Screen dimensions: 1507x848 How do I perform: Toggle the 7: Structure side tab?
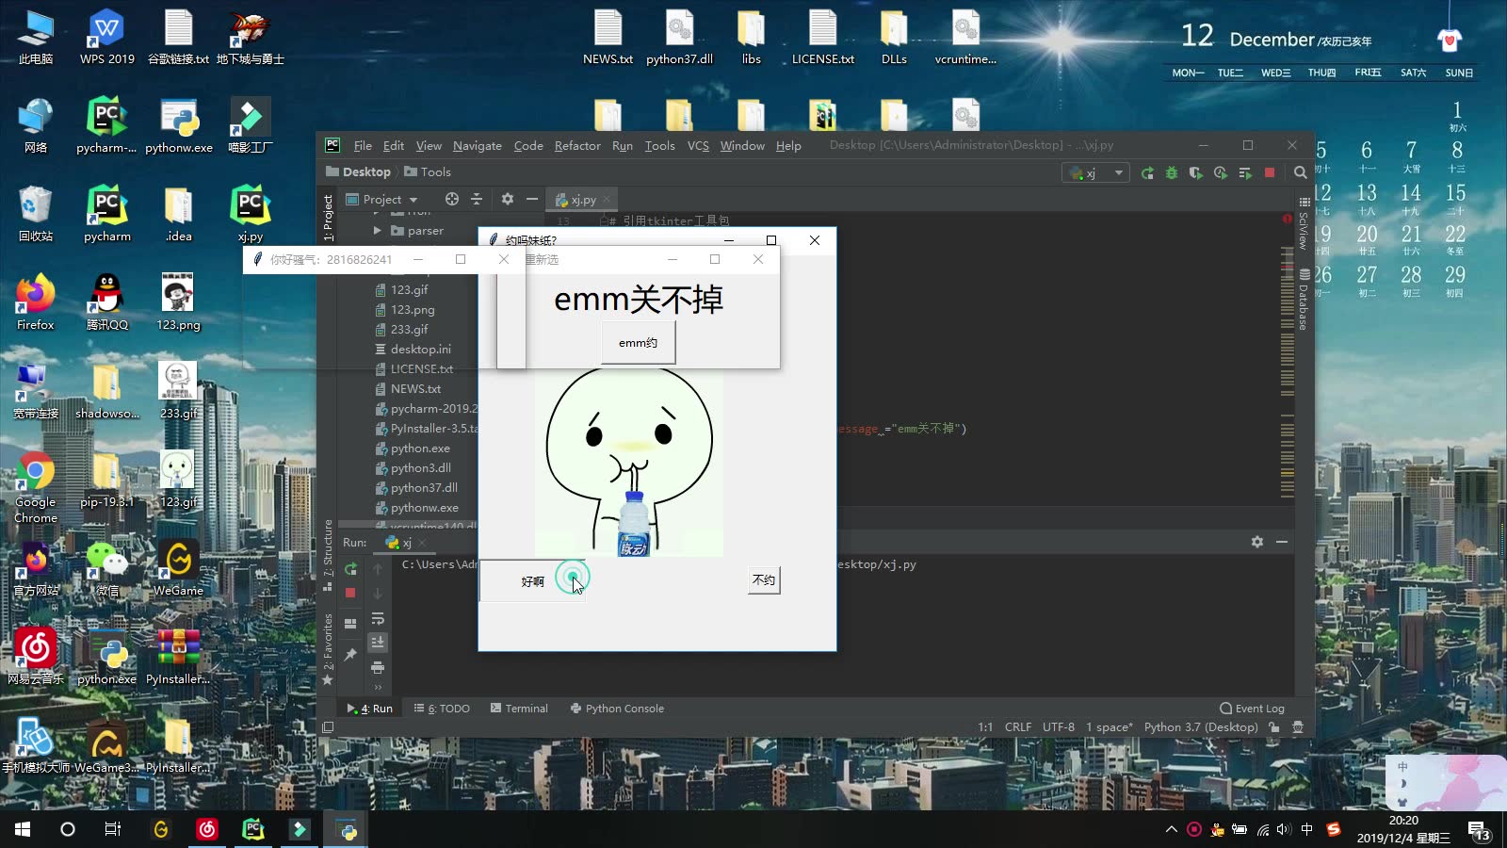[x=328, y=554]
